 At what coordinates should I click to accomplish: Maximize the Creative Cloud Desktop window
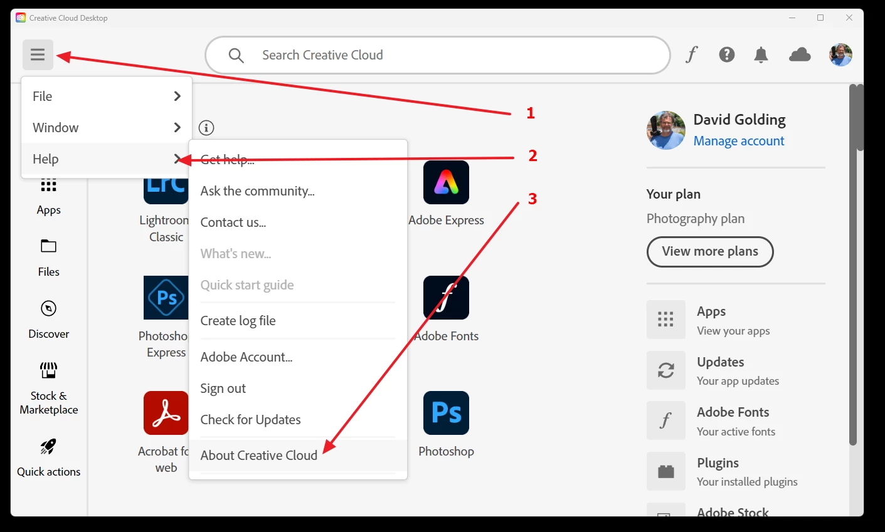pos(820,18)
